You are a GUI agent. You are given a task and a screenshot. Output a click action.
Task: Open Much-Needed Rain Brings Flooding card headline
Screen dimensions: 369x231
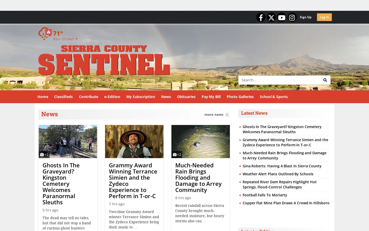coord(198,178)
